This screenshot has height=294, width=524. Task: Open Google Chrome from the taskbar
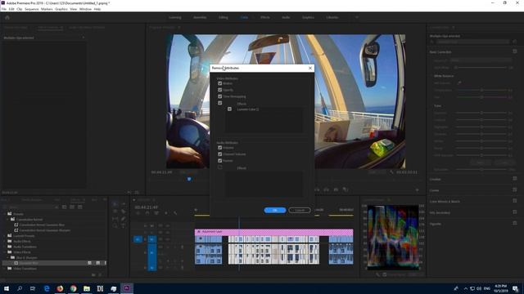click(73, 288)
